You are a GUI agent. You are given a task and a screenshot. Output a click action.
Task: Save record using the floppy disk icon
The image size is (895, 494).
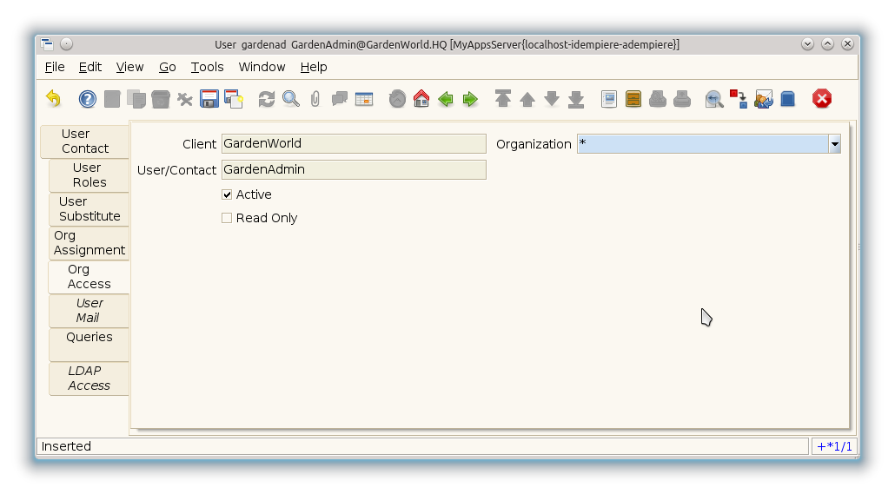coord(209,99)
